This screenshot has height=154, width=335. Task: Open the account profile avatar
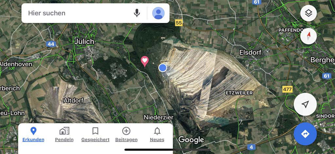(x=158, y=13)
